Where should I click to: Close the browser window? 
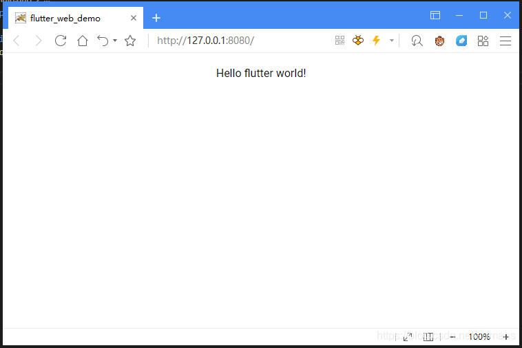pos(508,15)
